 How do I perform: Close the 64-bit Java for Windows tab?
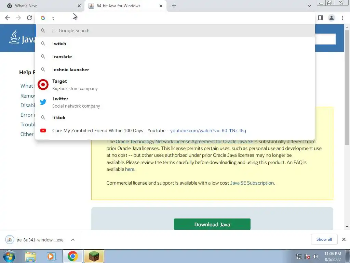[x=161, y=6]
